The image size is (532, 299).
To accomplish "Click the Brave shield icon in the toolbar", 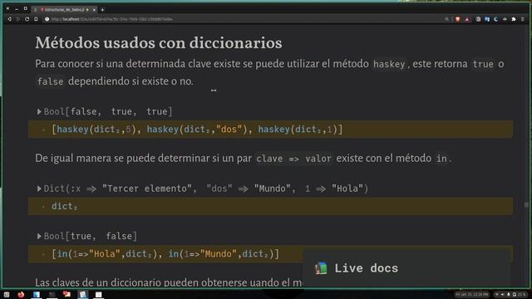I will [458, 19].
